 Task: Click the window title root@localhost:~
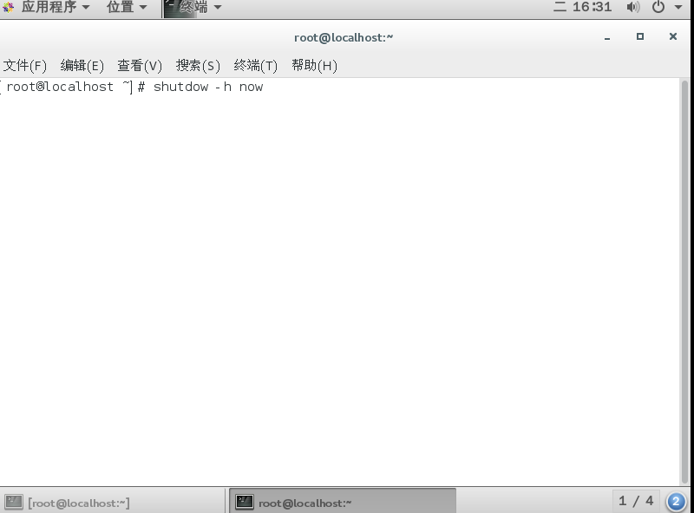(x=344, y=37)
